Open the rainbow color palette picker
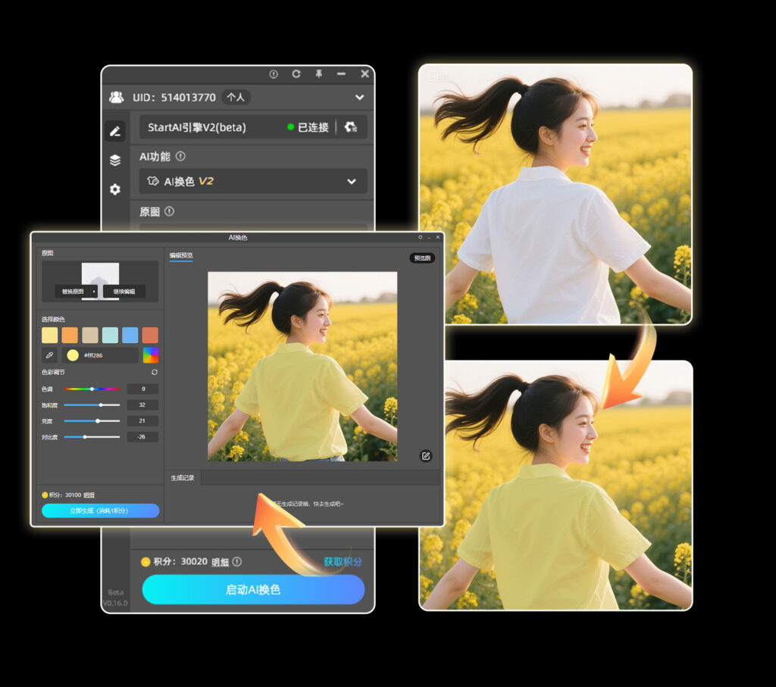Image resolution: width=776 pixels, height=687 pixels. point(151,355)
